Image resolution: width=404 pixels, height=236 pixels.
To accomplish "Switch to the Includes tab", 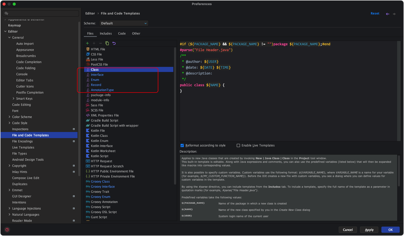I will click(x=106, y=34).
